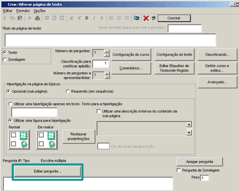
Task: Open the Opções menu
Action: [x=40, y=11]
